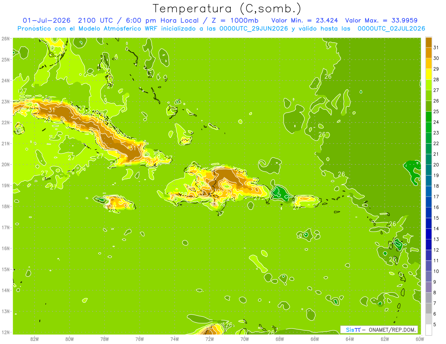Click the teal swatch between 19 and 20
Image resolution: width=446 pixels, height=344 pixels.
428,170
